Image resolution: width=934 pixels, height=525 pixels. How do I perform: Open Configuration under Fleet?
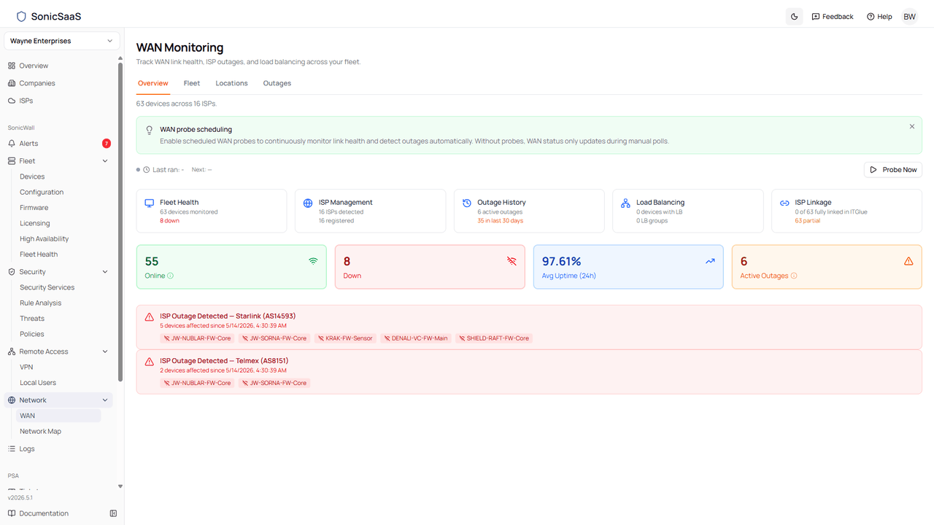[x=42, y=192]
